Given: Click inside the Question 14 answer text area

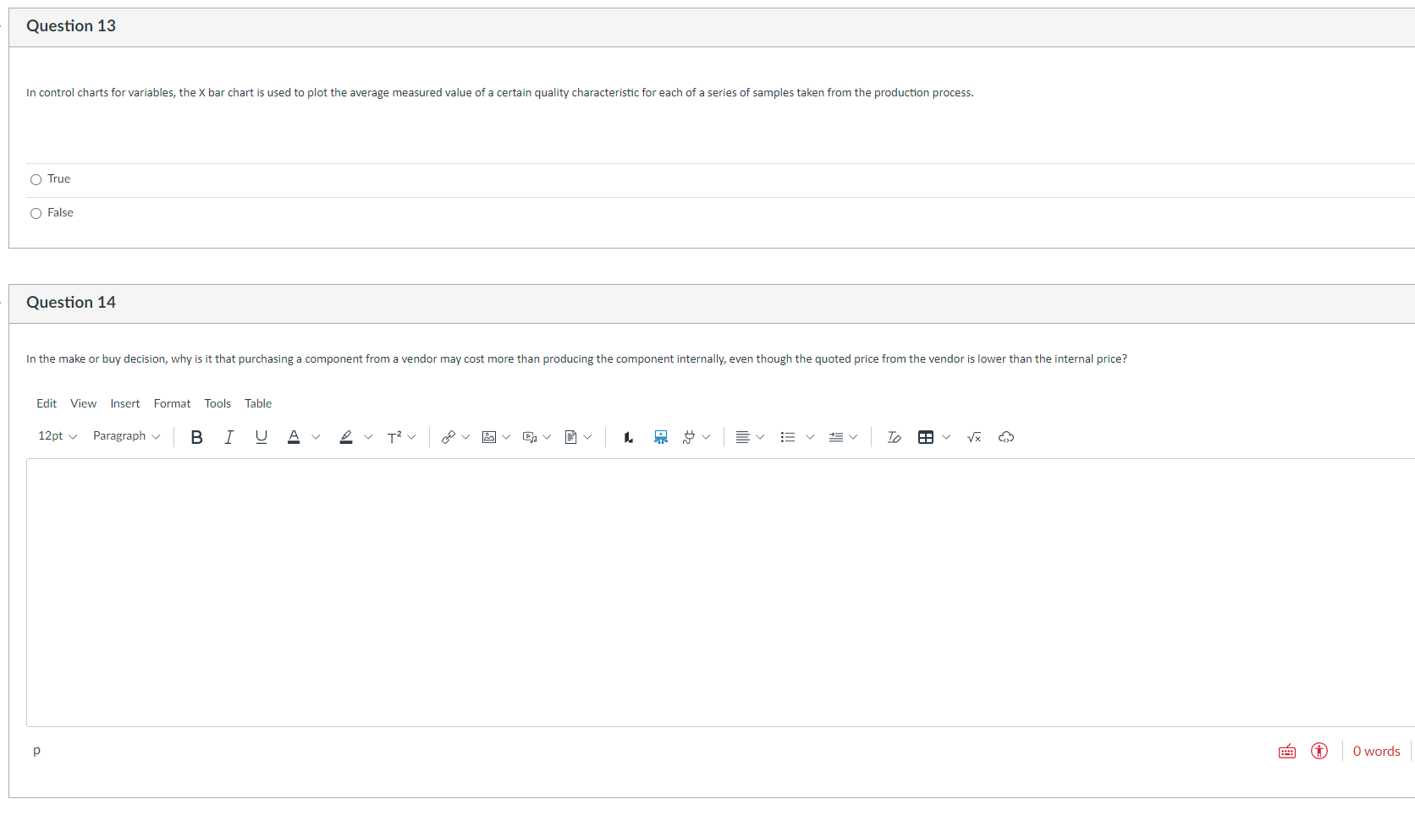Looking at the screenshot, I should coord(720,593).
